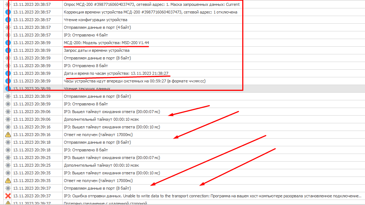Click info icon beside 'МСД-200: Модель устройства' entry
365x205 pixels.
tap(8, 43)
